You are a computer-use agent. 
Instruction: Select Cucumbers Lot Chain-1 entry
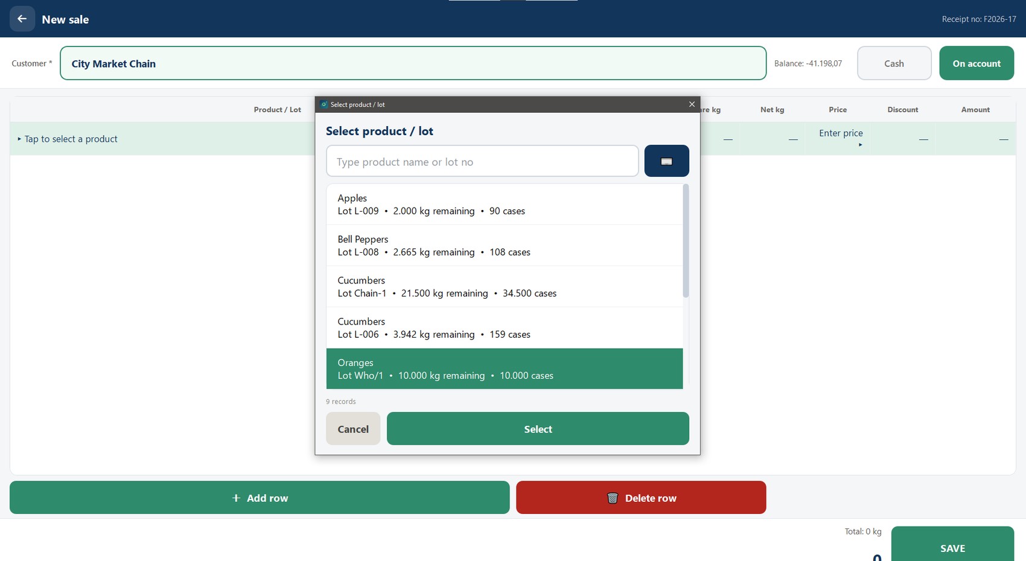pos(505,287)
